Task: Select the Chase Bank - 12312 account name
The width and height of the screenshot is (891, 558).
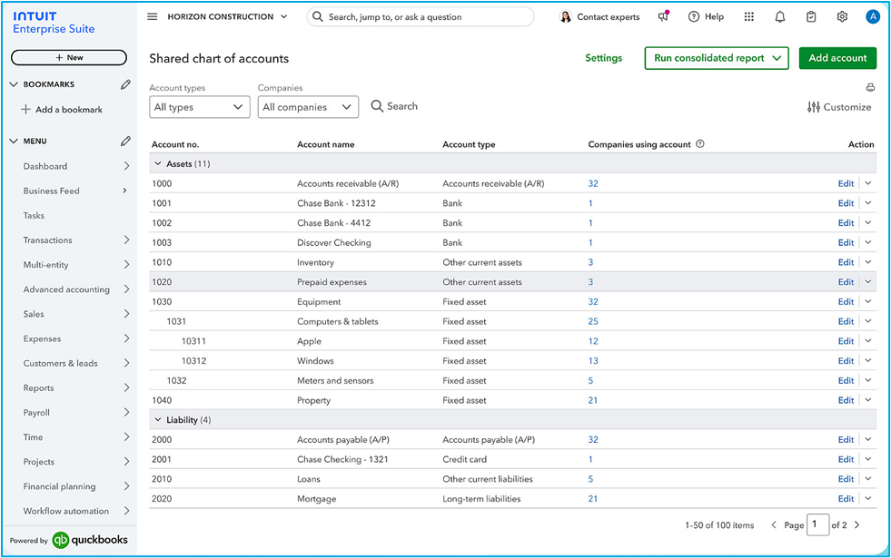Action: click(336, 203)
